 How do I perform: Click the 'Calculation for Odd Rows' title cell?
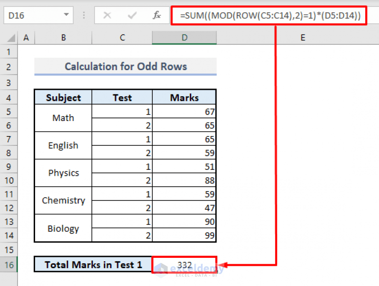pyautogui.click(x=126, y=67)
